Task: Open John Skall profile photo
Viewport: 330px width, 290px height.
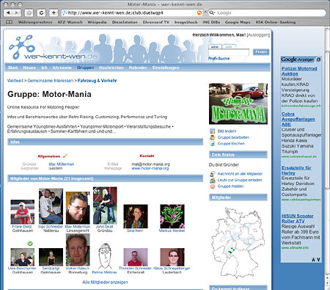Action: pos(105,206)
